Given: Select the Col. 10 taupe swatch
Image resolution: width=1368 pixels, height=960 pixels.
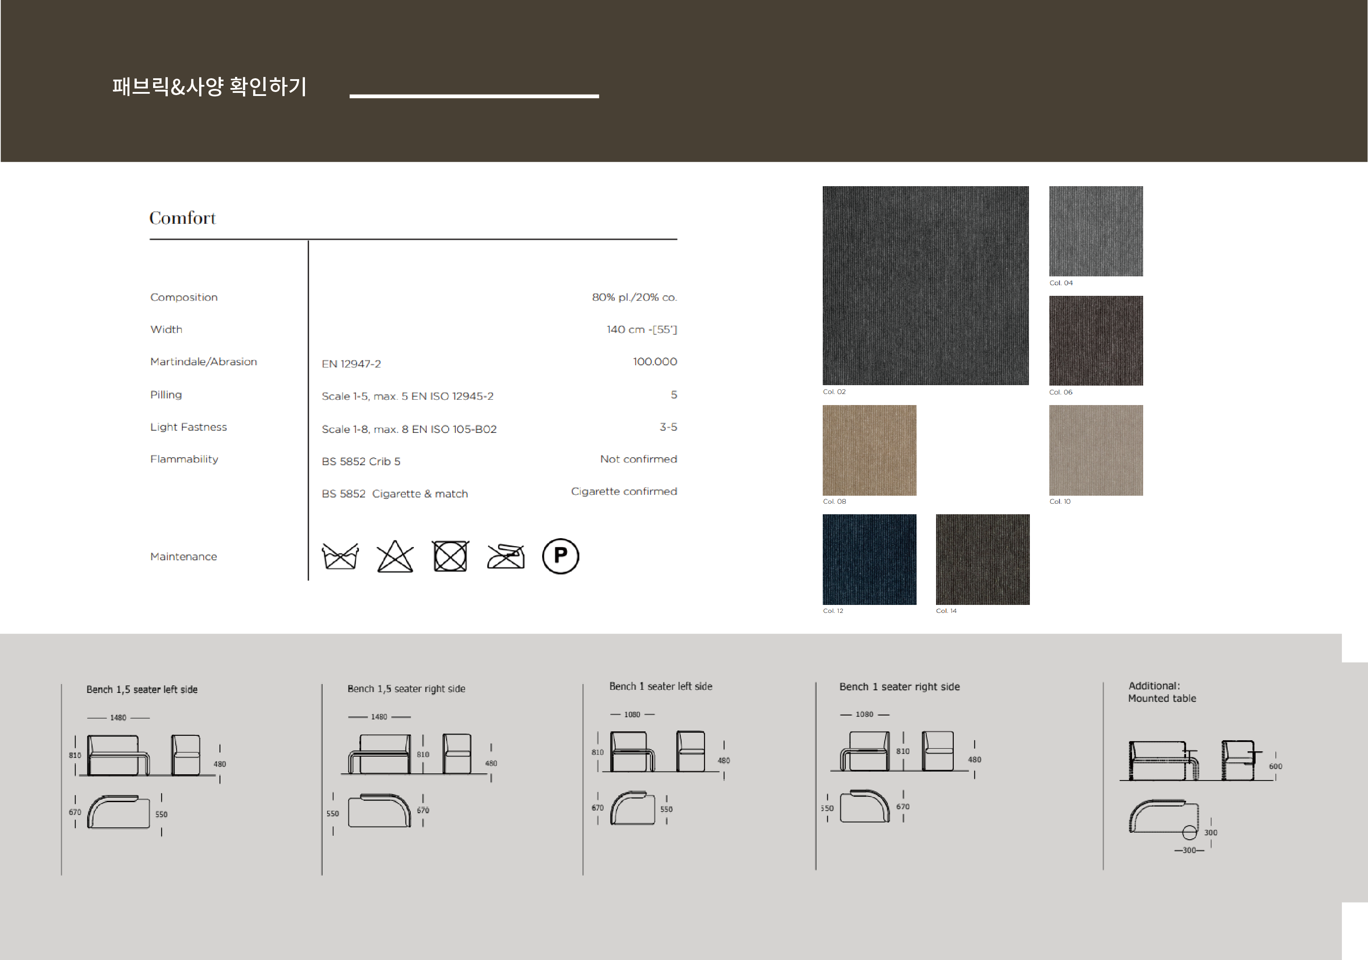Looking at the screenshot, I should click(1096, 450).
